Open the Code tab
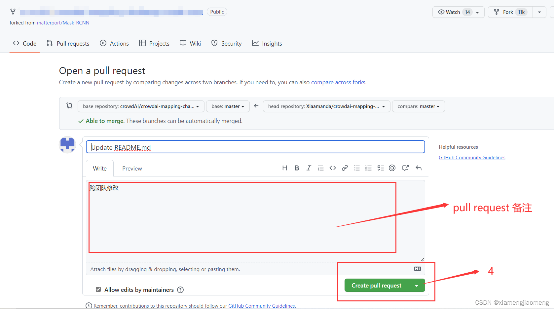 pyautogui.click(x=25, y=43)
